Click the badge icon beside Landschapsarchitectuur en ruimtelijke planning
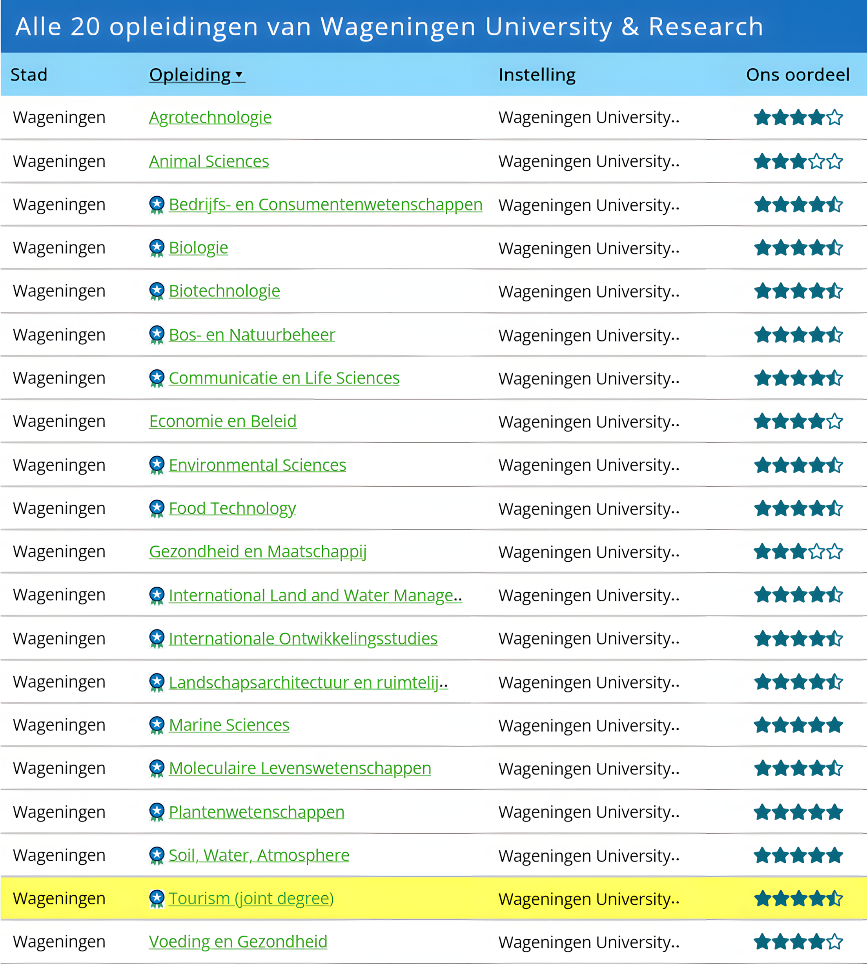The width and height of the screenshot is (867, 964). point(157,683)
